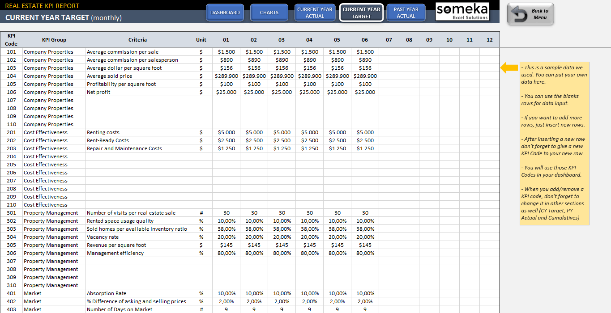Screen dimensions: 611x313
Task: Click the yellow sample data note box
Action: pyautogui.click(x=554, y=143)
